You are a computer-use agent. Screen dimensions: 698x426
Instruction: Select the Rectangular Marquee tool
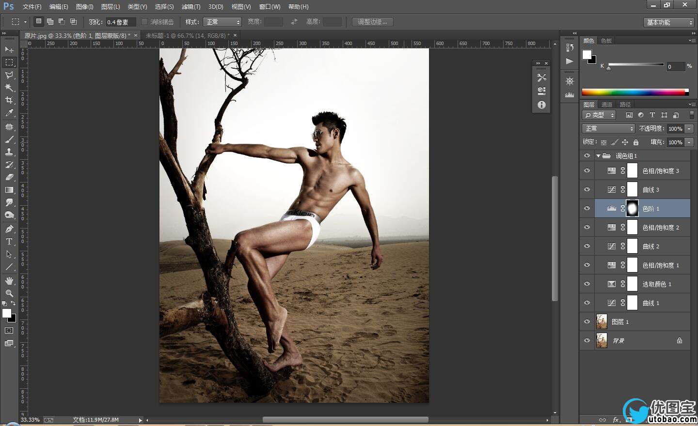9,62
